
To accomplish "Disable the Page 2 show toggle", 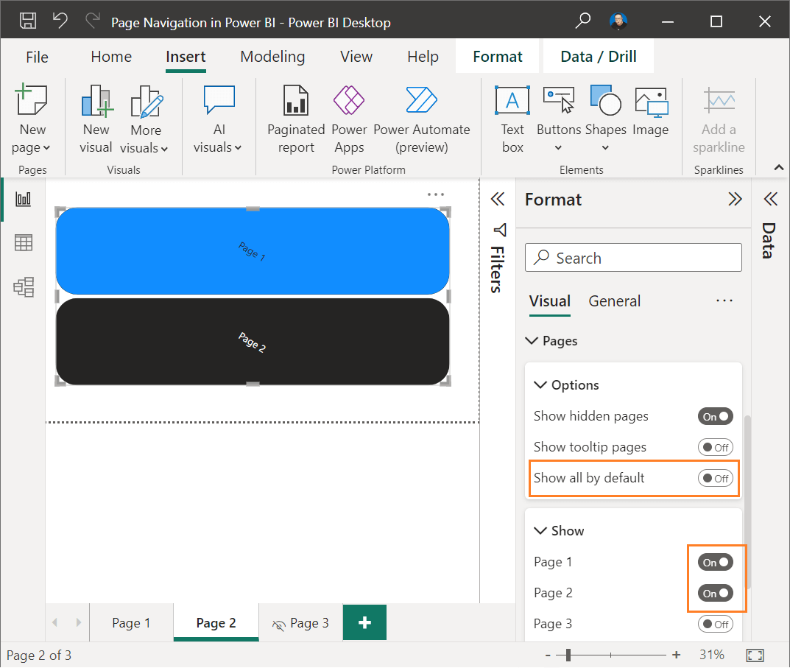I will [x=715, y=593].
